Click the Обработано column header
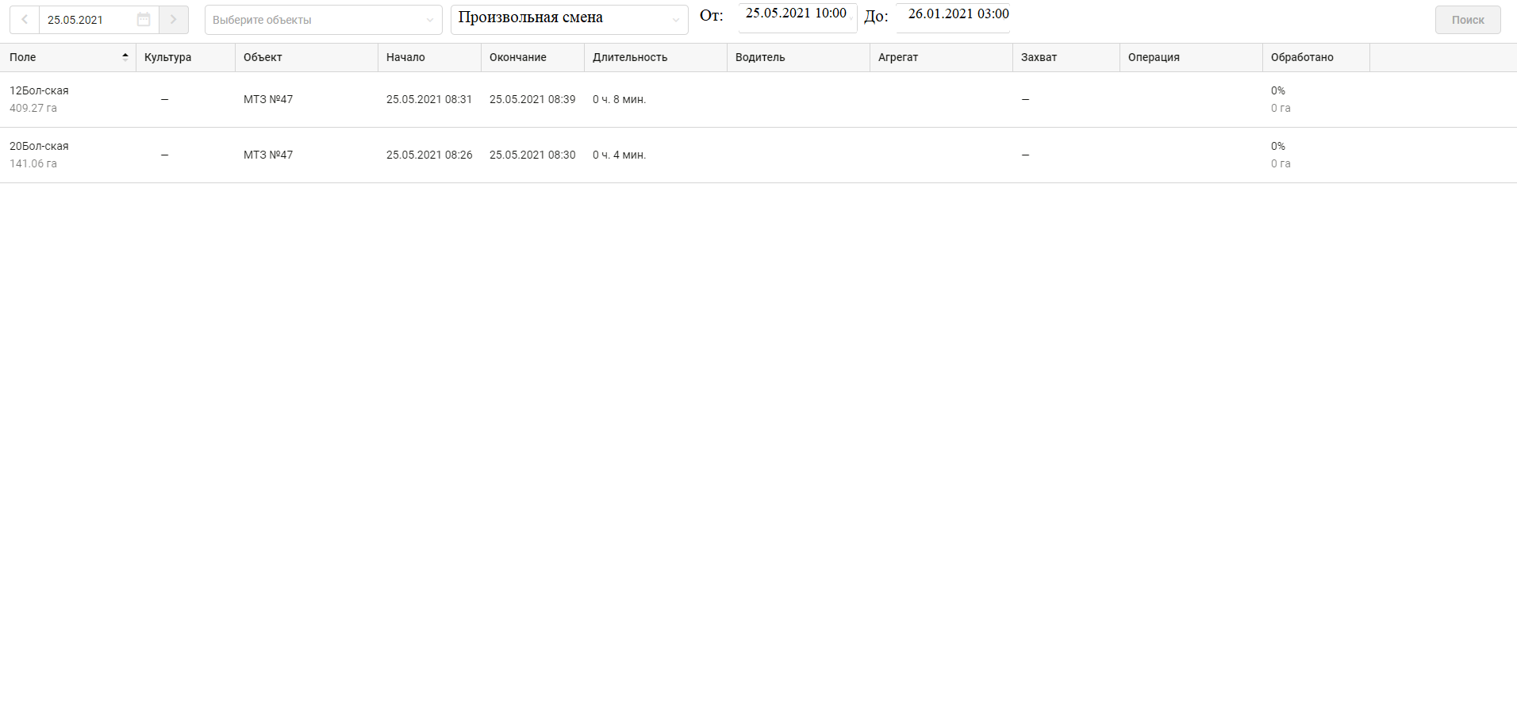The image size is (1517, 717). (x=1302, y=57)
